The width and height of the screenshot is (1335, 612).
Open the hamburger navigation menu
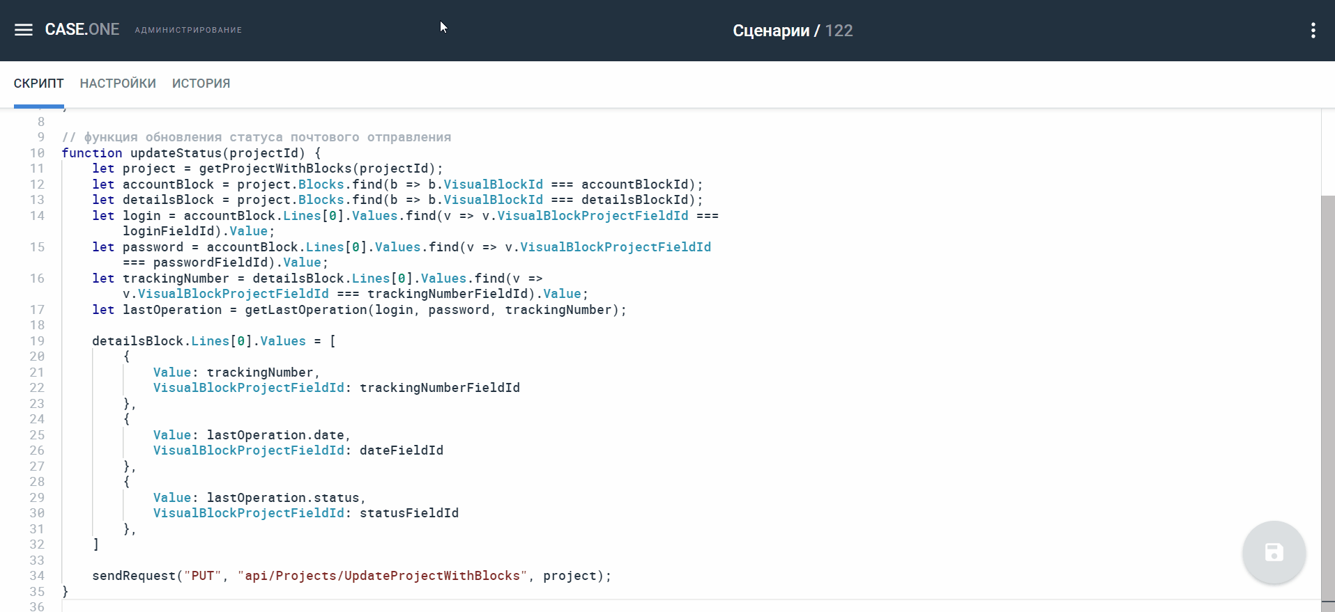[24, 30]
